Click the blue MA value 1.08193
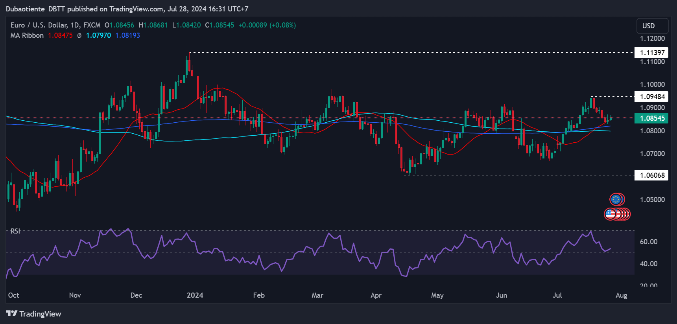Screen dimensions: 677x324 [127, 35]
